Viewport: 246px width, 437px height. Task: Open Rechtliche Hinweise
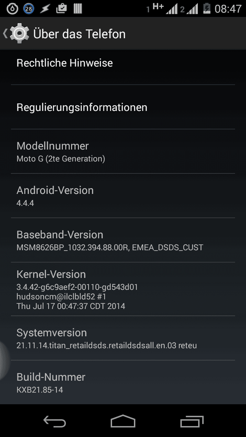[x=123, y=63]
